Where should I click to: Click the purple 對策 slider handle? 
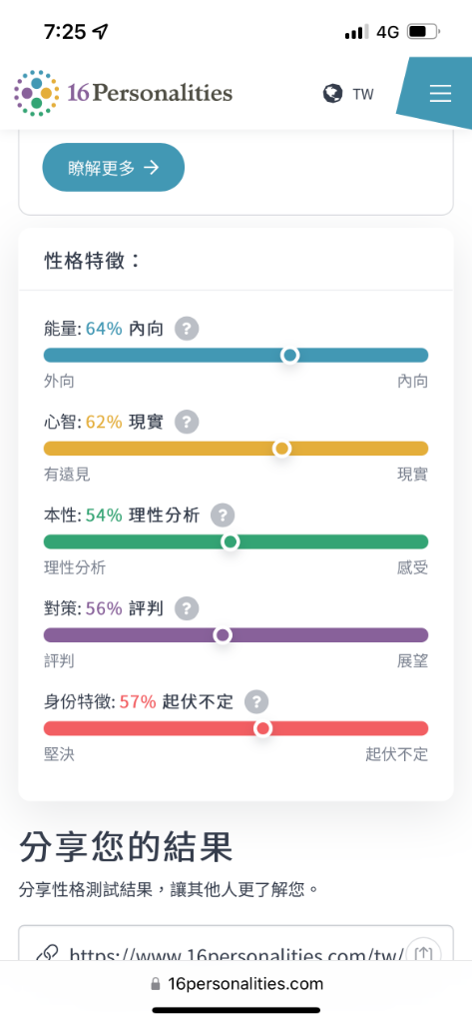(223, 634)
